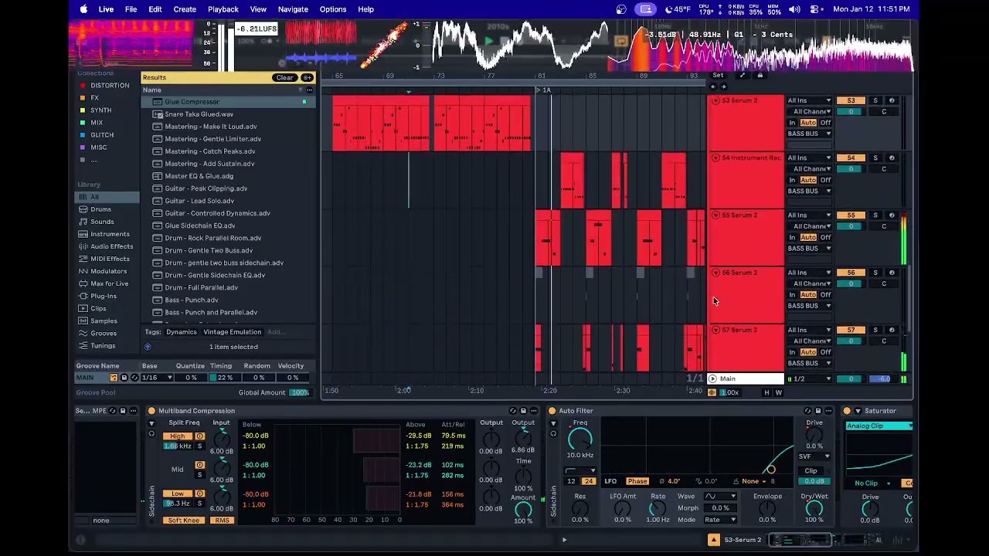Open the Max for Live category
The height and width of the screenshot is (556, 989).
pos(109,283)
